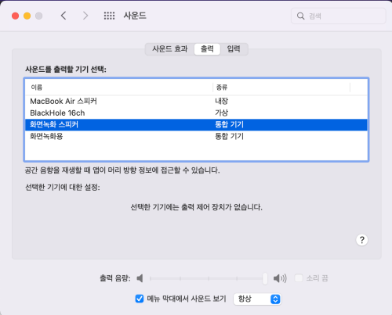Select MacBook Air 스피커 output device

(196, 101)
